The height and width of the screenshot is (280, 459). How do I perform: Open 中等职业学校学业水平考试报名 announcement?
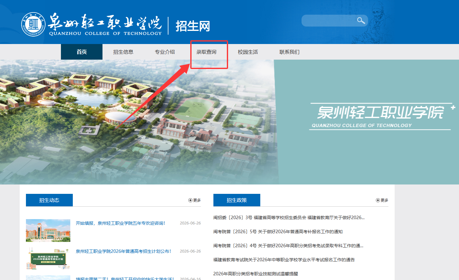click(x=284, y=260)
